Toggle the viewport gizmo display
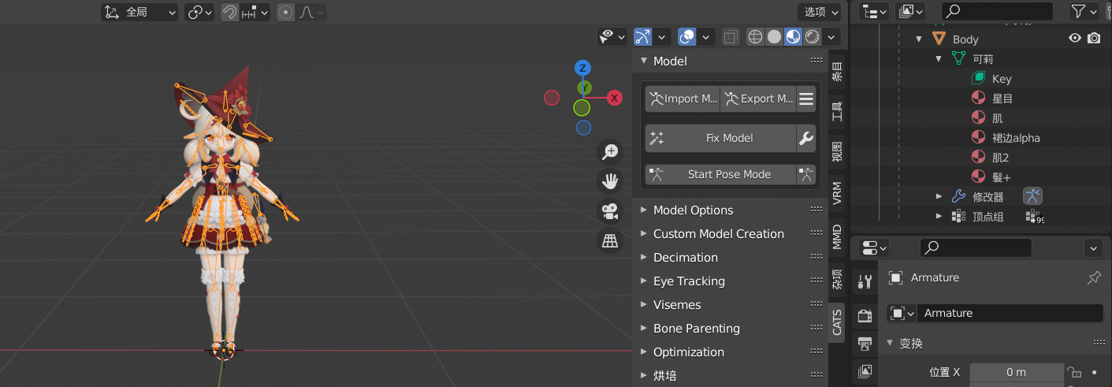The height and width of the screenshot is (387, 1112). pyautogui.click(x=643, y=36)
